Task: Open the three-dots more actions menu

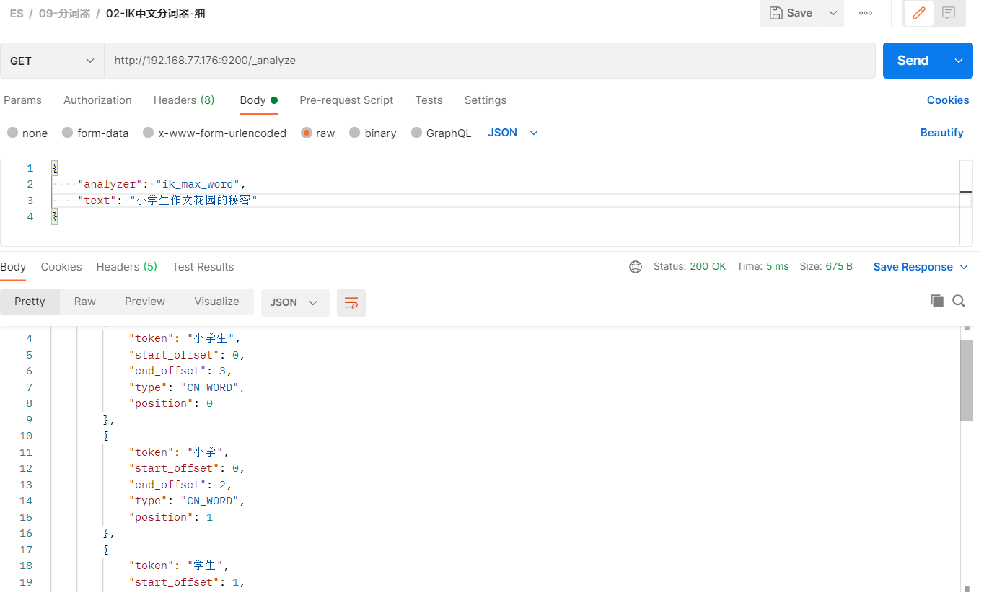Action: click(866, 13)
